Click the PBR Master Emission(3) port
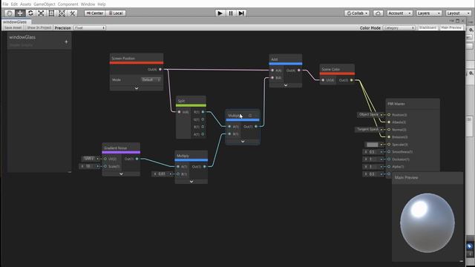Viewport: 475px width, 267px height. tap(389, 136)
